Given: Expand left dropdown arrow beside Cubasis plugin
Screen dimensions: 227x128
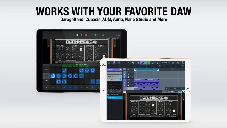Looking at the screenshot, I should pos(124,99).
